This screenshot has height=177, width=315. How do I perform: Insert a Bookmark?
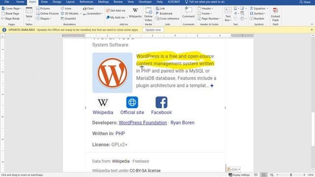coord(164,13)
